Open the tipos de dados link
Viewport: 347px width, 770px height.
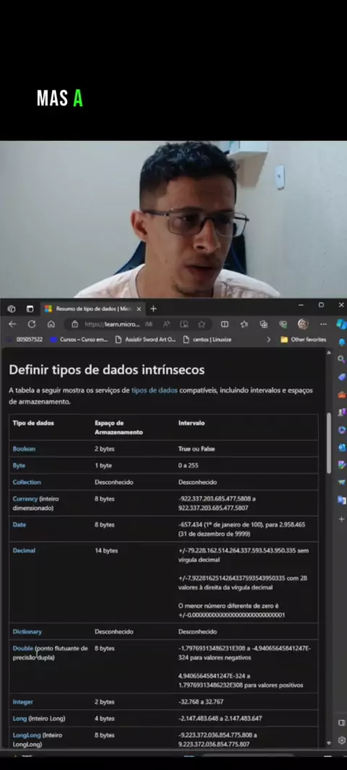point(154,390)
